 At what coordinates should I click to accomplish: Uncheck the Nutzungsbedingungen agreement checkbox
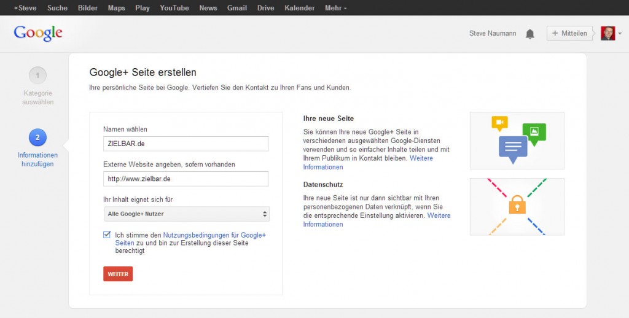[x=107, y=235]
